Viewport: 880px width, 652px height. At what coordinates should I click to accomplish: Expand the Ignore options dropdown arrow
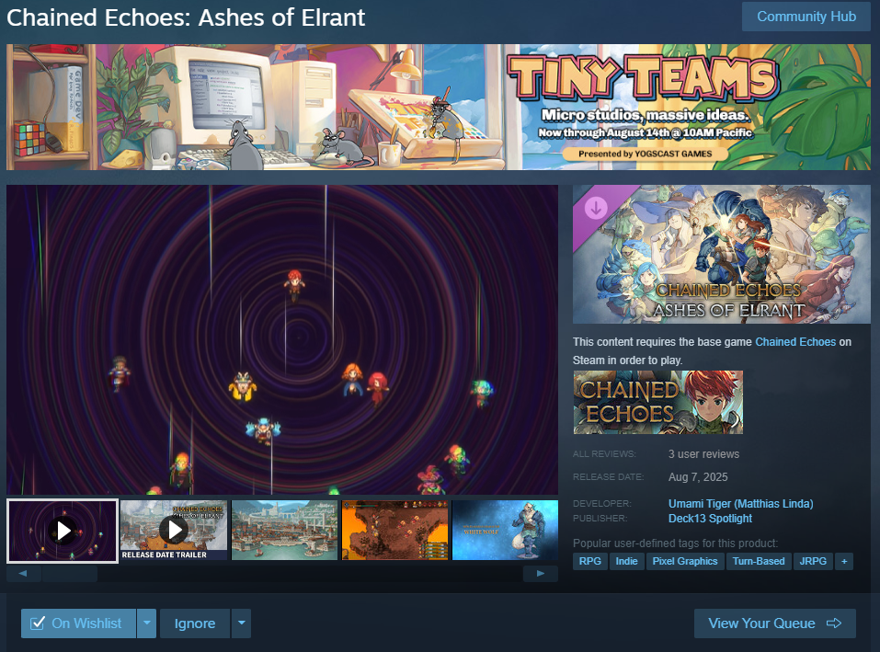click(241, 623)
